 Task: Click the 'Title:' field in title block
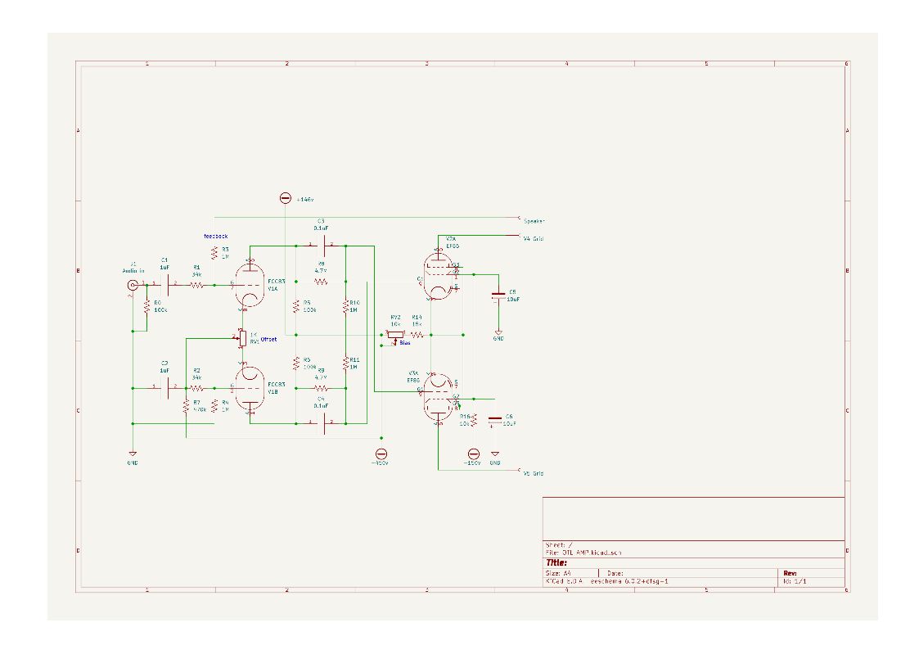click(x=556, y=562)
